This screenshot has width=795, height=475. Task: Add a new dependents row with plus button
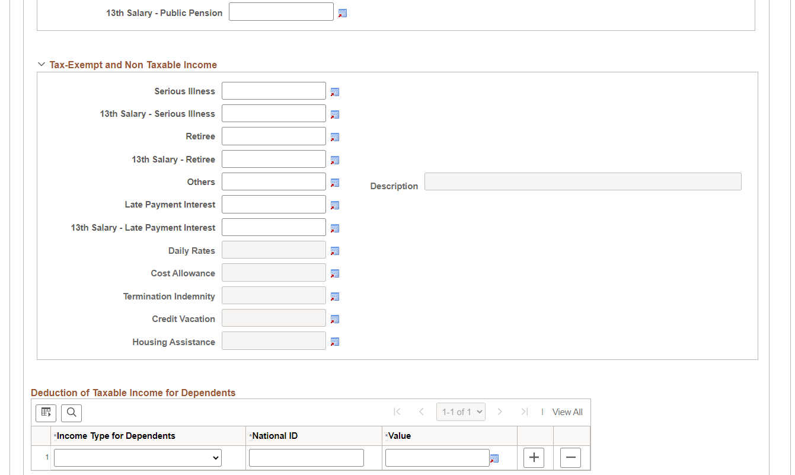(534, 458)
